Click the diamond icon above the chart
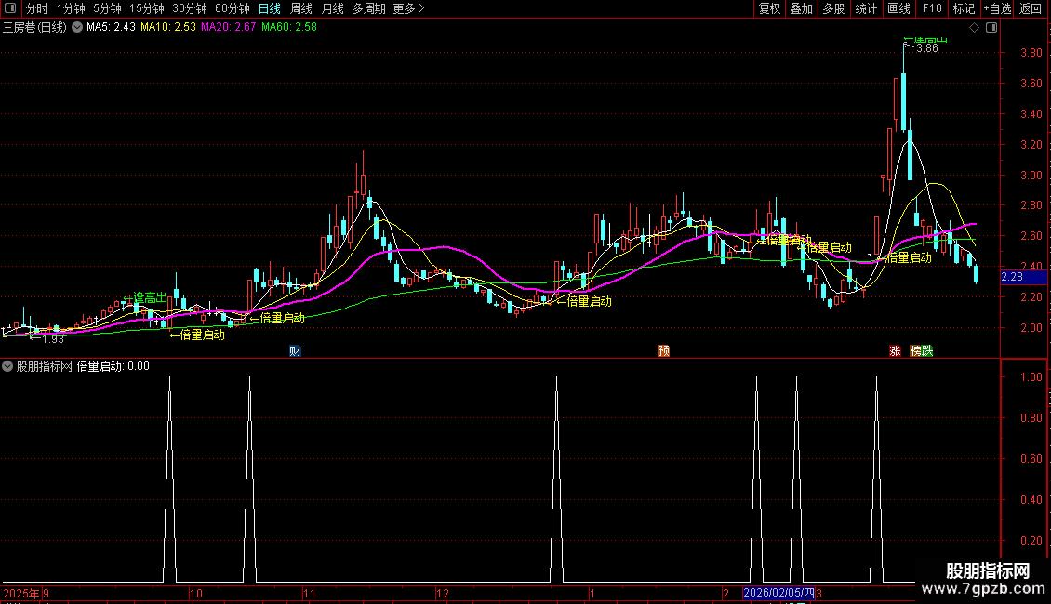 (x=974, y=28)
